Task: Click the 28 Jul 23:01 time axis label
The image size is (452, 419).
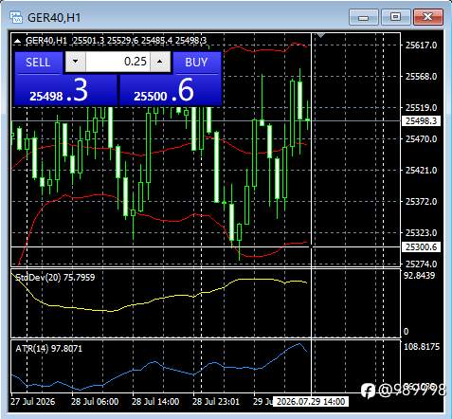Action: pyautogui.click(x=216, y=402)
